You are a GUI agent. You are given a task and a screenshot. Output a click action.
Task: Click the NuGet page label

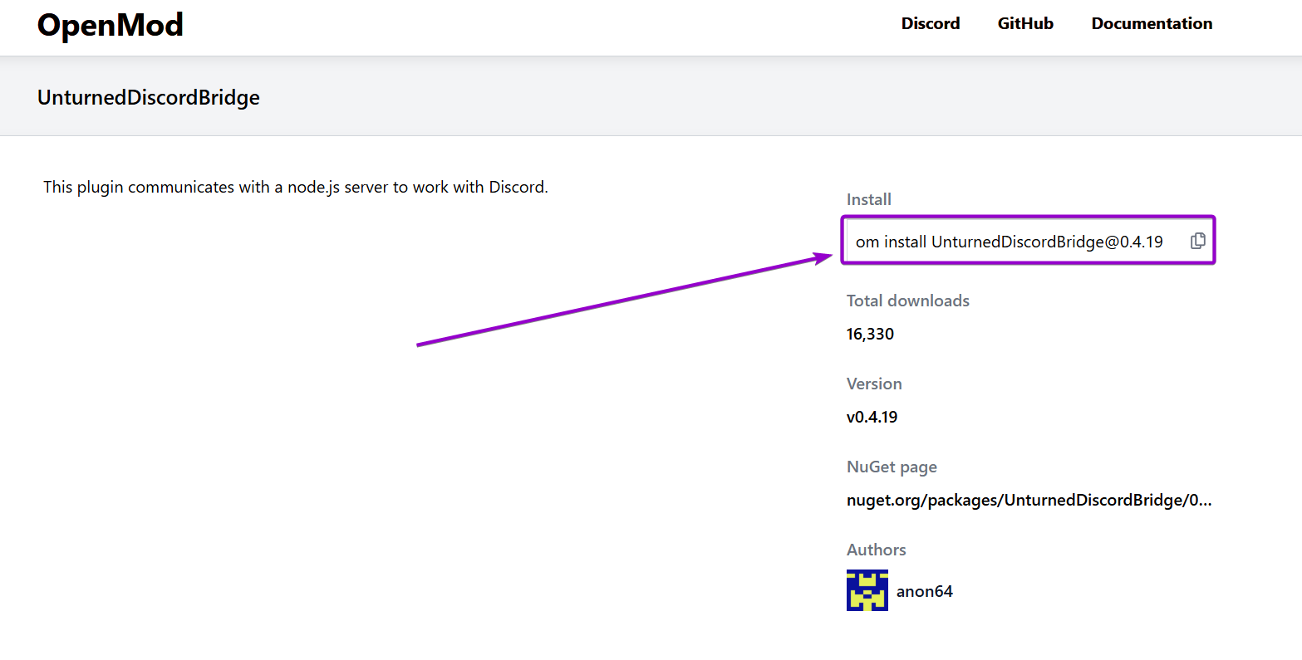click(x=892, y=467)
